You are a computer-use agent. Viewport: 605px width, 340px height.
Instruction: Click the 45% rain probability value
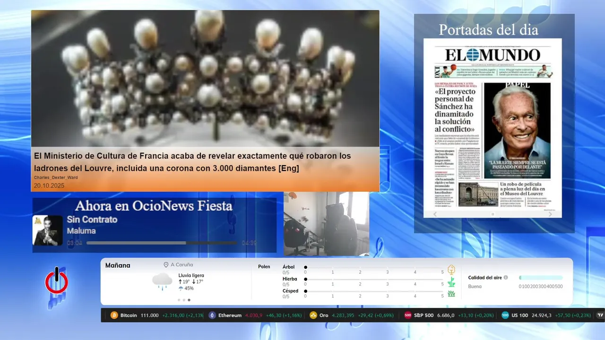click(189, 288)
